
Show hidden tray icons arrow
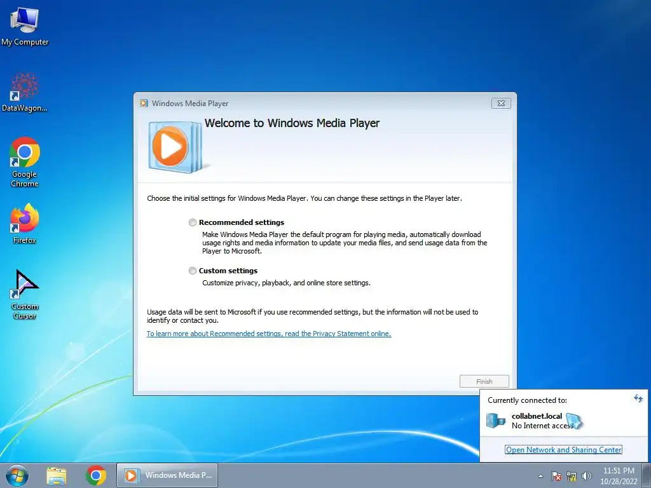tap(540, 476)
